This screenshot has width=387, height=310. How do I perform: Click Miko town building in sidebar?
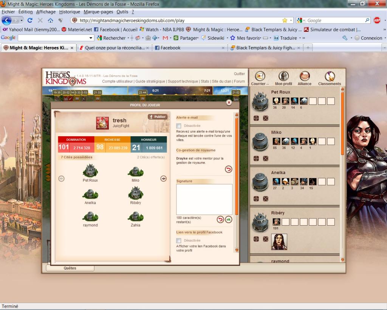[260, 142]
